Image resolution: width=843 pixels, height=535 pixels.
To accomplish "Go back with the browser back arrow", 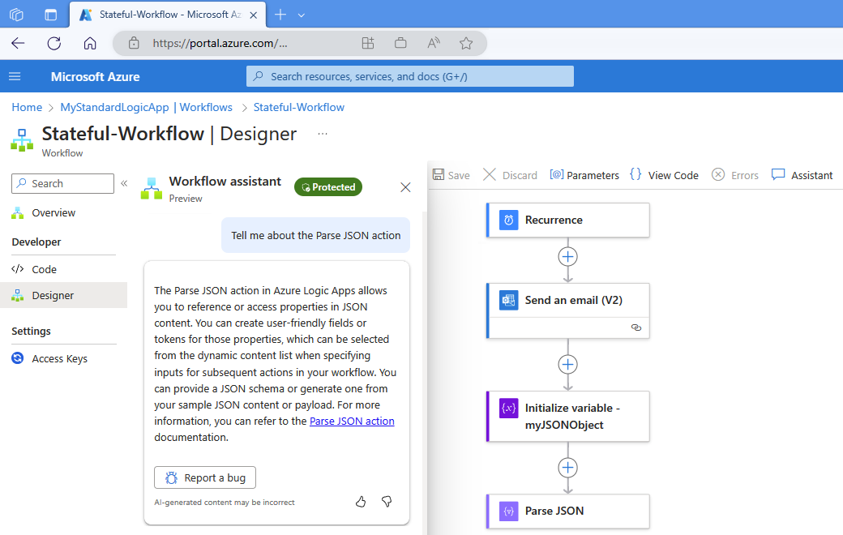I will (18, 43).
